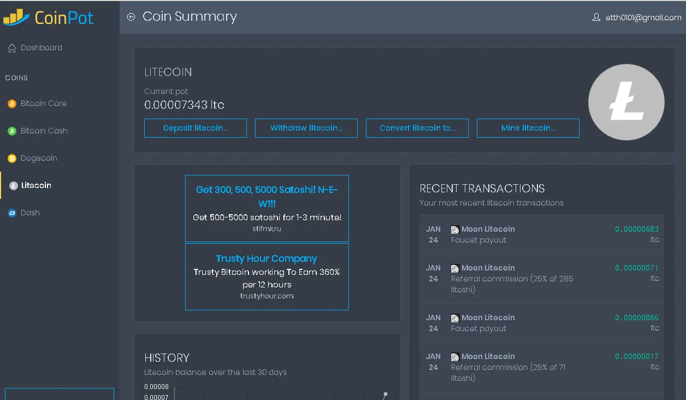Click the user profile icon
This screenshot has height=400, width=686.
coord(596,17)
